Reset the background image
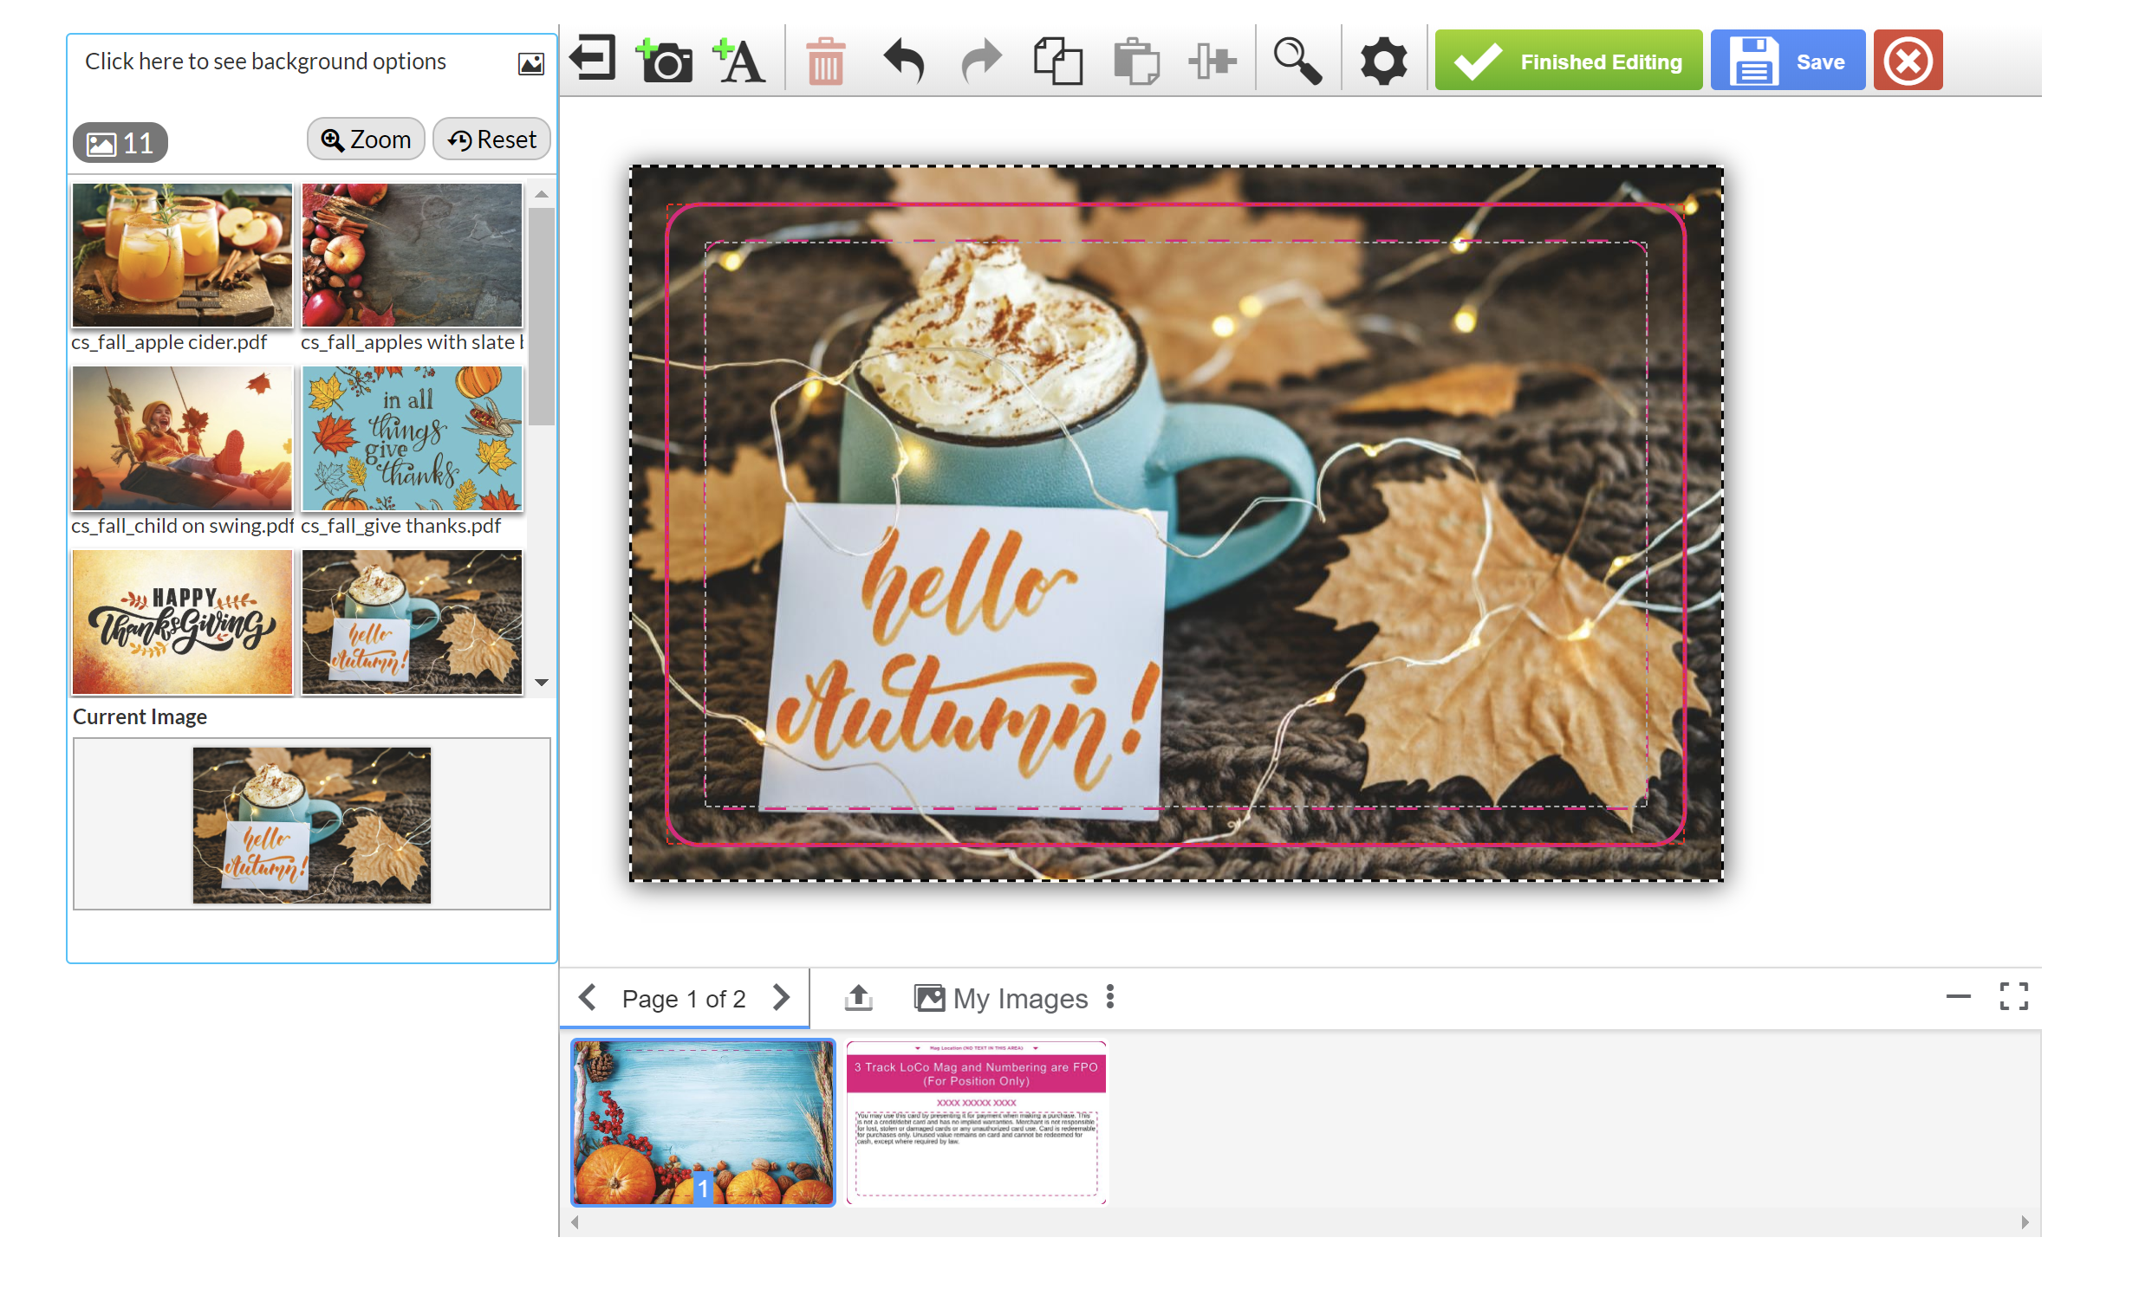 (491, 139)
